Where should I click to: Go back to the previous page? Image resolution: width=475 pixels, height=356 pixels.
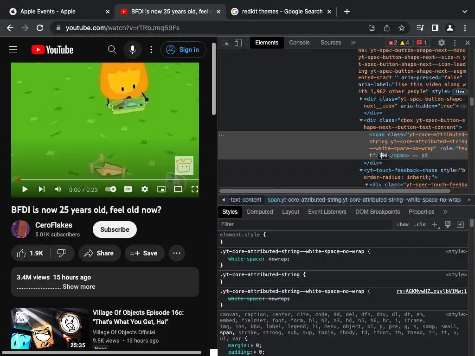[x=10, y=28]
